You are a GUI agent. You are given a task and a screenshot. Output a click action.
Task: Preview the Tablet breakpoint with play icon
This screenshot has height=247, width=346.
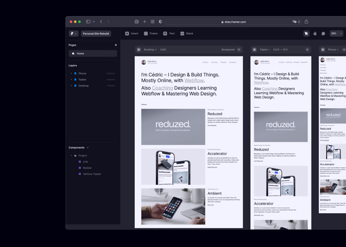255,50
